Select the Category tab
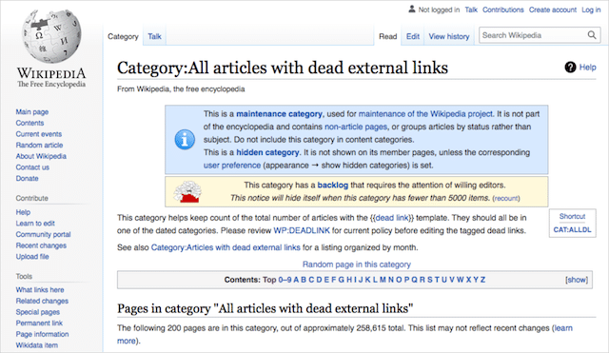 pyautogui.click(x=123, y=36)
